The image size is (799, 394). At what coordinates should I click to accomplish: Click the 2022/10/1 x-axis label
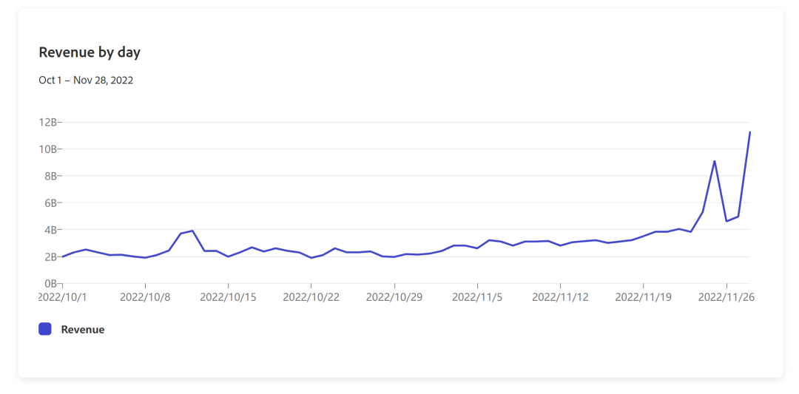click(x=63, y=297)
